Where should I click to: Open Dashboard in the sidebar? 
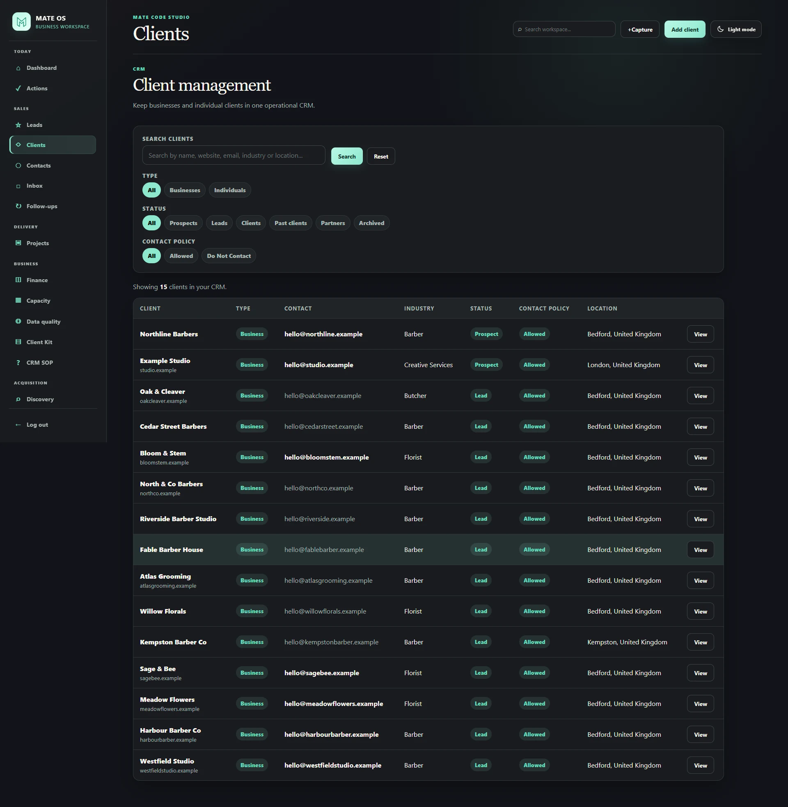[53, 68]
